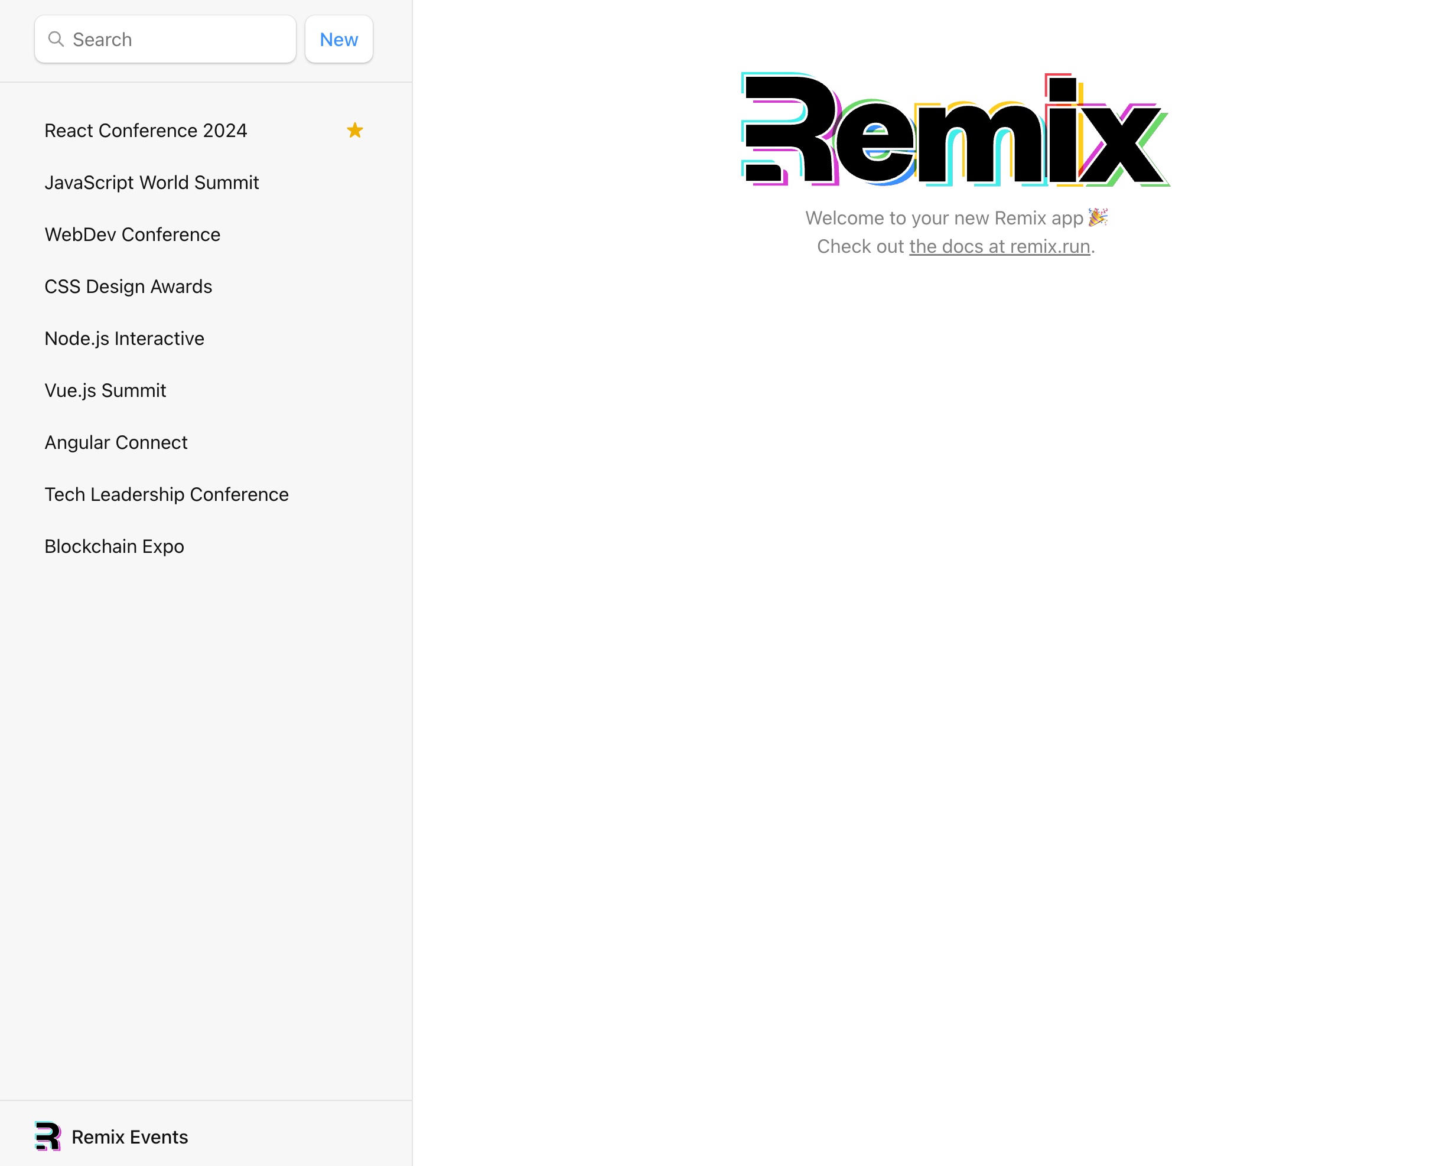Click the gold favorite star on React Conference
Image resolution: width=1439 pixels, height=1166 pixels.
354,131
